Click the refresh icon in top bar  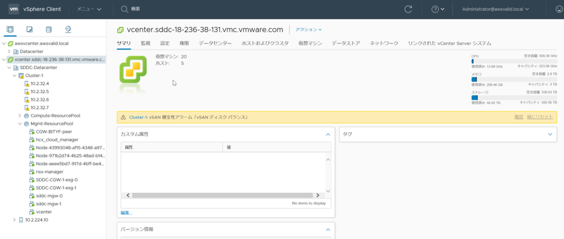(408, 9)
